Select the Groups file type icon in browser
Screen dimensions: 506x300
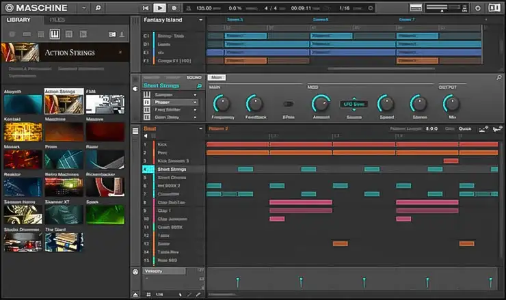coord(27,34)
